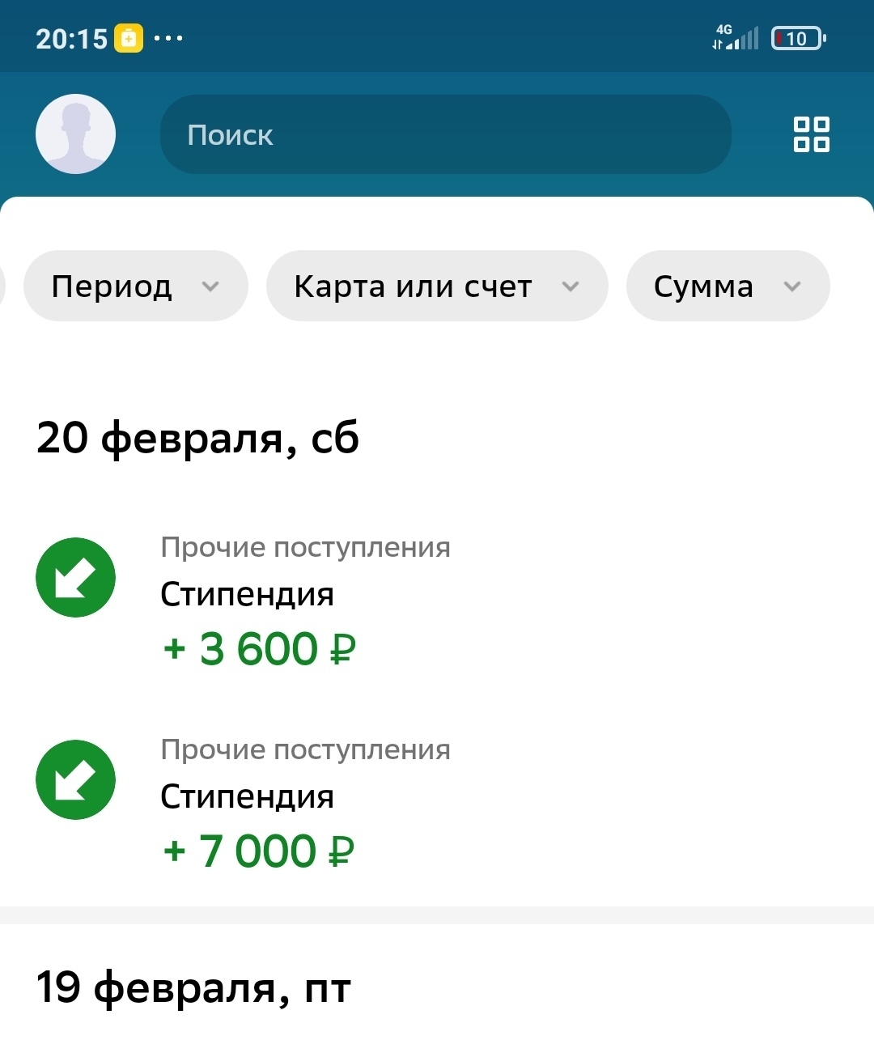Click the chevron in Период chip
Screen dimensions: 874x1057
coord(210,287)
